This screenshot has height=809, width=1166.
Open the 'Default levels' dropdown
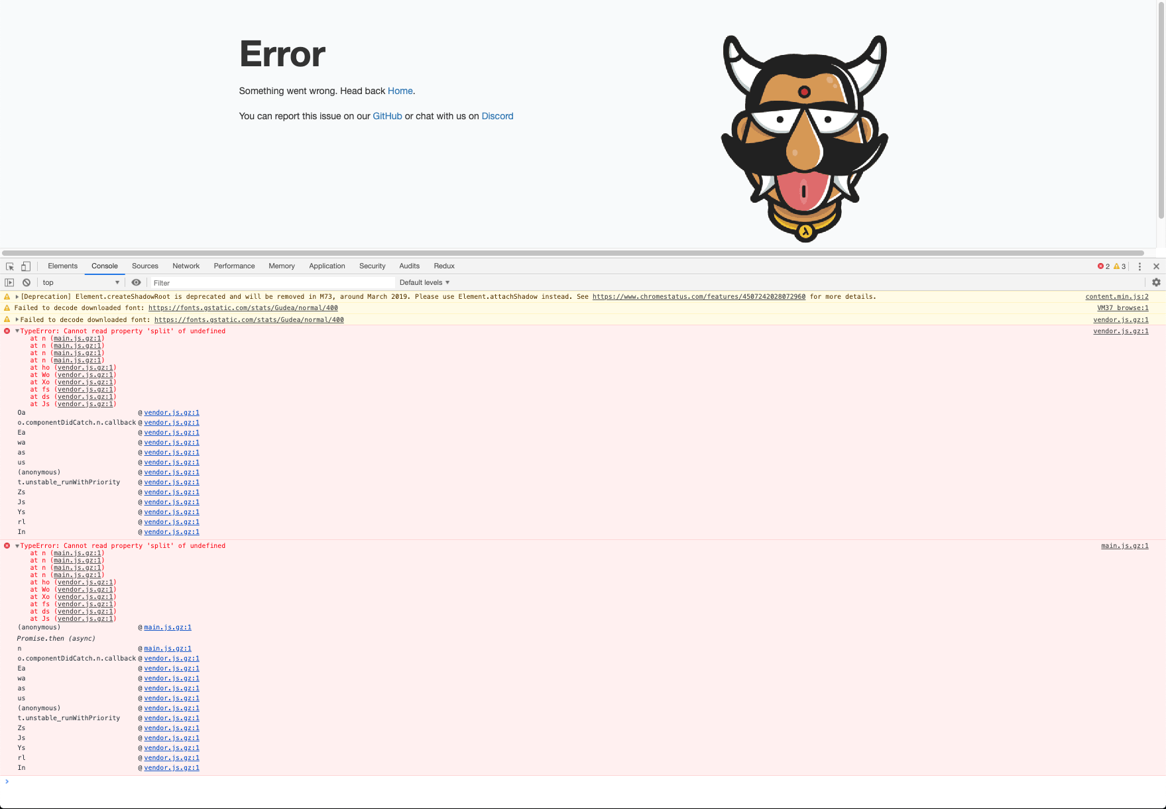coord(424,282)
